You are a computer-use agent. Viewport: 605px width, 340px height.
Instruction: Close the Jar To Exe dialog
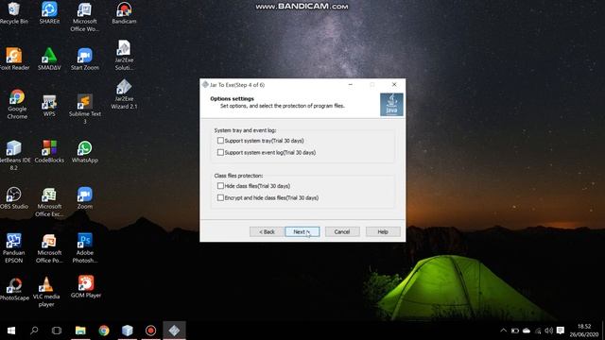click(x=394, y=84)
